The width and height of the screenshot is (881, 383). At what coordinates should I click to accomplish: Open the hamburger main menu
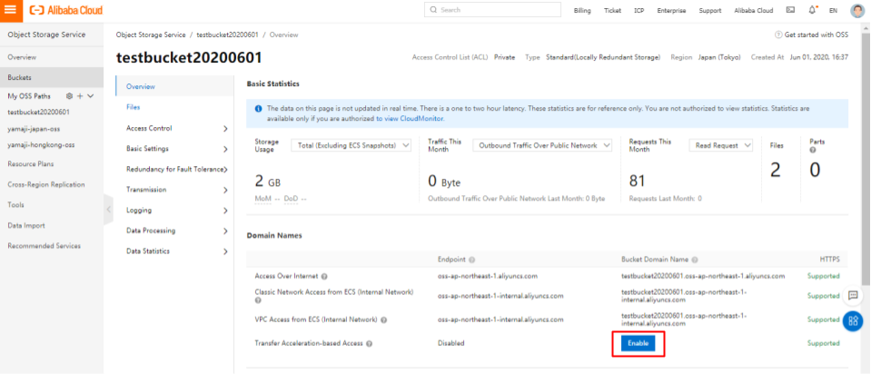pyautogui.click(x=11, y=10)
